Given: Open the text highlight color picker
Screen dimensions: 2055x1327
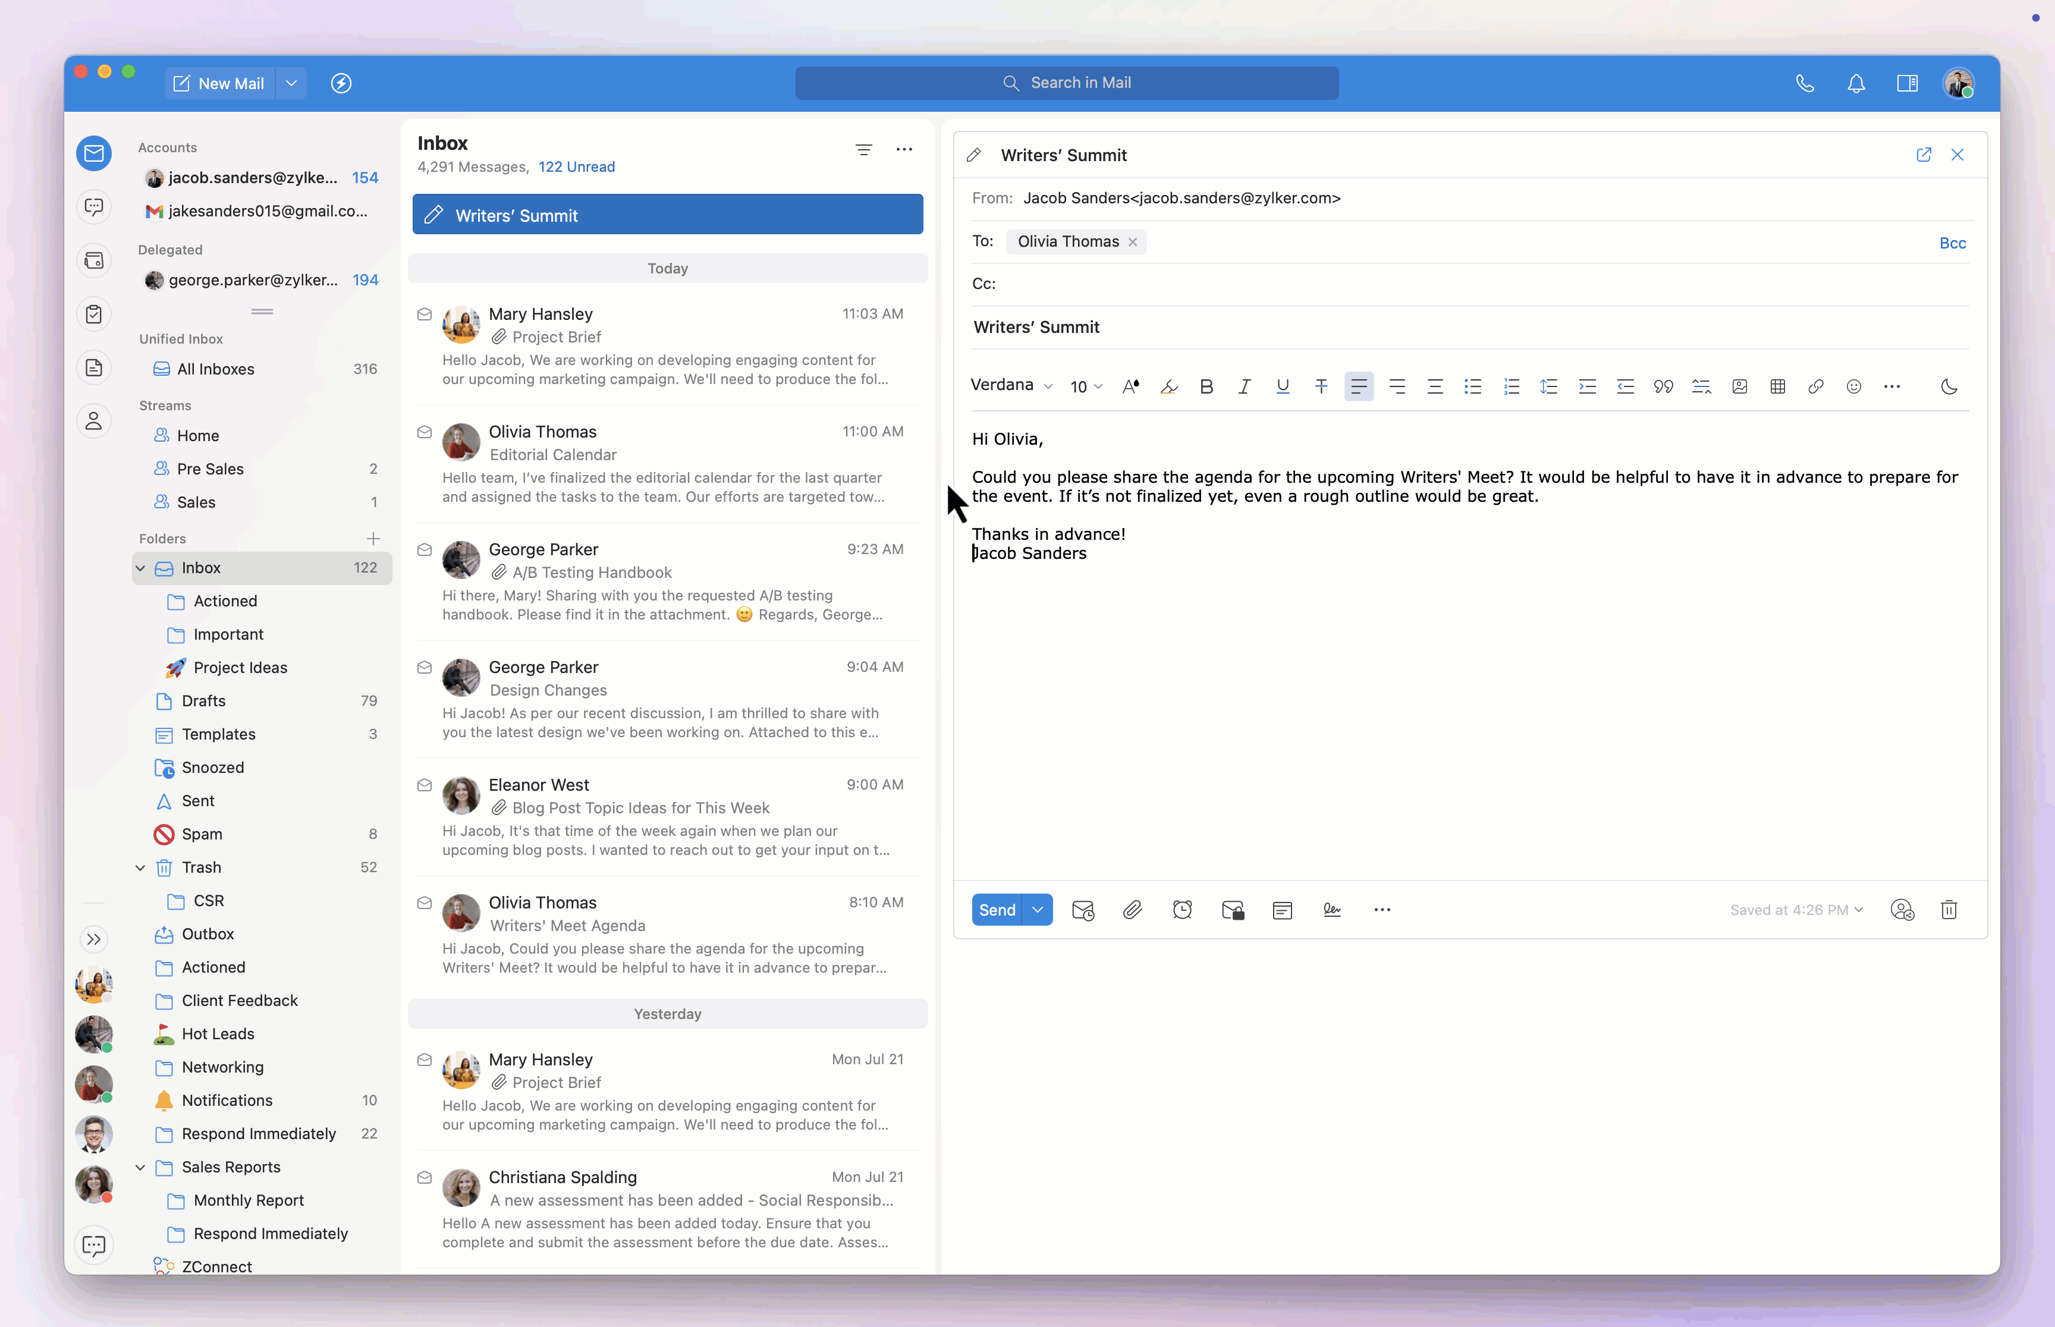Looking at the screenshot, I should [1168, 387].
